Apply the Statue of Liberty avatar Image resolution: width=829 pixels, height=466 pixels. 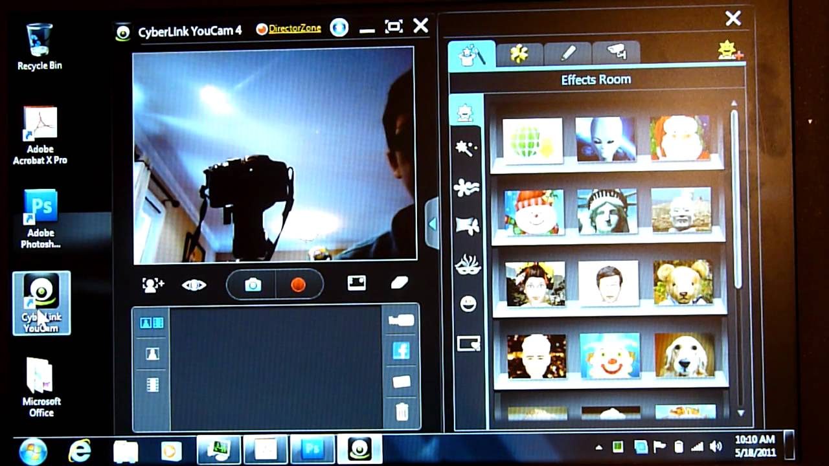point(607,210)
